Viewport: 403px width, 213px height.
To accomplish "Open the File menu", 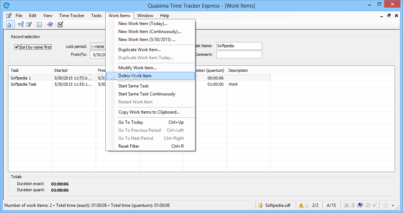I will (x=19, y=15).
